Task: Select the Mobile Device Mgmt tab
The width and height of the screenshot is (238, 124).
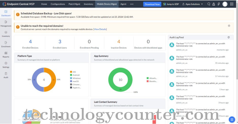Action: pyautogui.click(x=107, y=4)
